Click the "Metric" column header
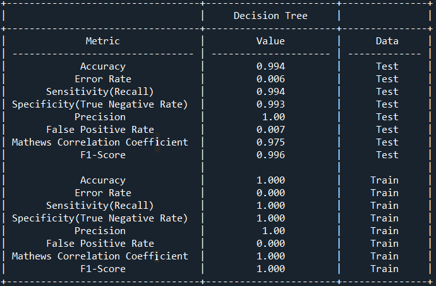This screenshot has height=286, width=436. point(102,41)
